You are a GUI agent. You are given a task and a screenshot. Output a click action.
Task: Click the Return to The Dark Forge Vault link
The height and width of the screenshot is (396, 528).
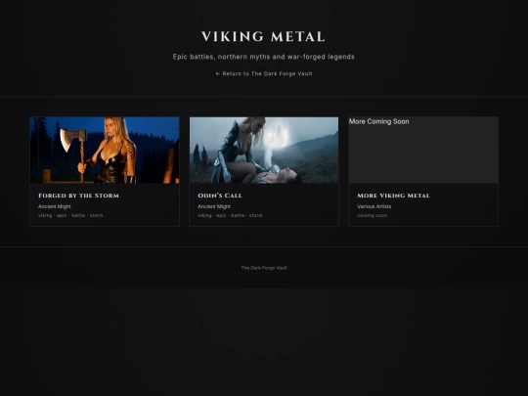coord(264,73)
